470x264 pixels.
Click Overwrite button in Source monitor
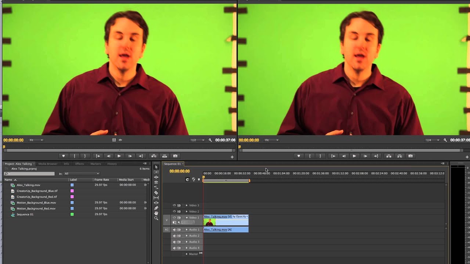tap(164, 156)
